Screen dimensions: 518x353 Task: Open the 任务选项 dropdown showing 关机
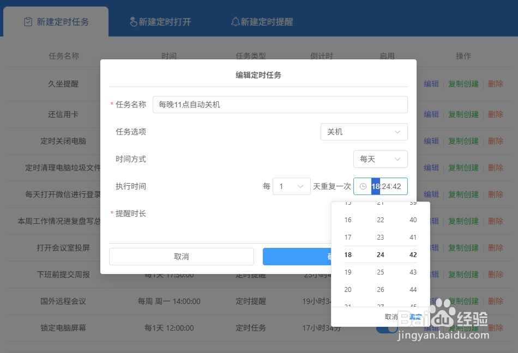(364, 132)
